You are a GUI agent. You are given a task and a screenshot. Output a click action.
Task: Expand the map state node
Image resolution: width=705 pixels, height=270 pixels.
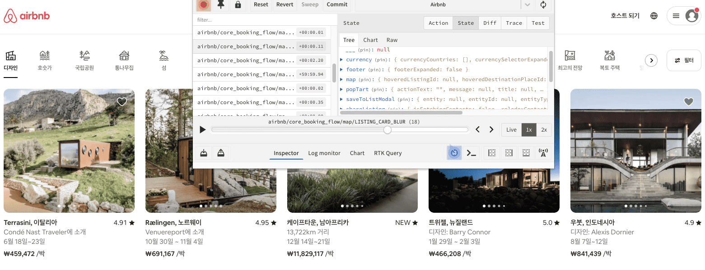[342, 79]
